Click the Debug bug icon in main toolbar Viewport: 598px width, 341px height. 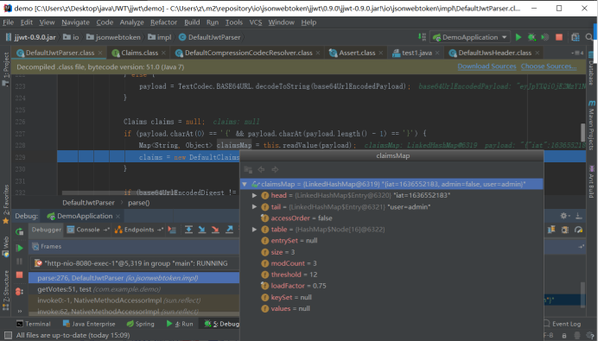coord(531,37)
